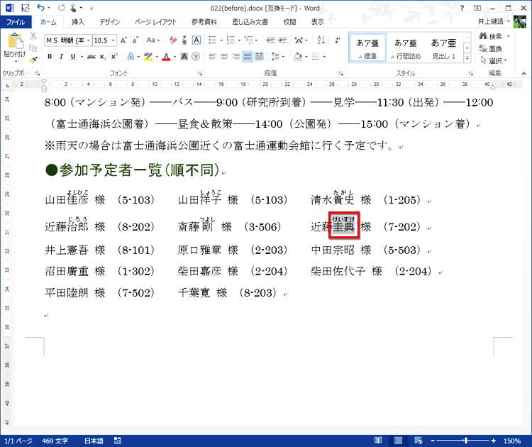Toggle Italic formatting
The image size is (532, 447).
[x=62, y=56]
